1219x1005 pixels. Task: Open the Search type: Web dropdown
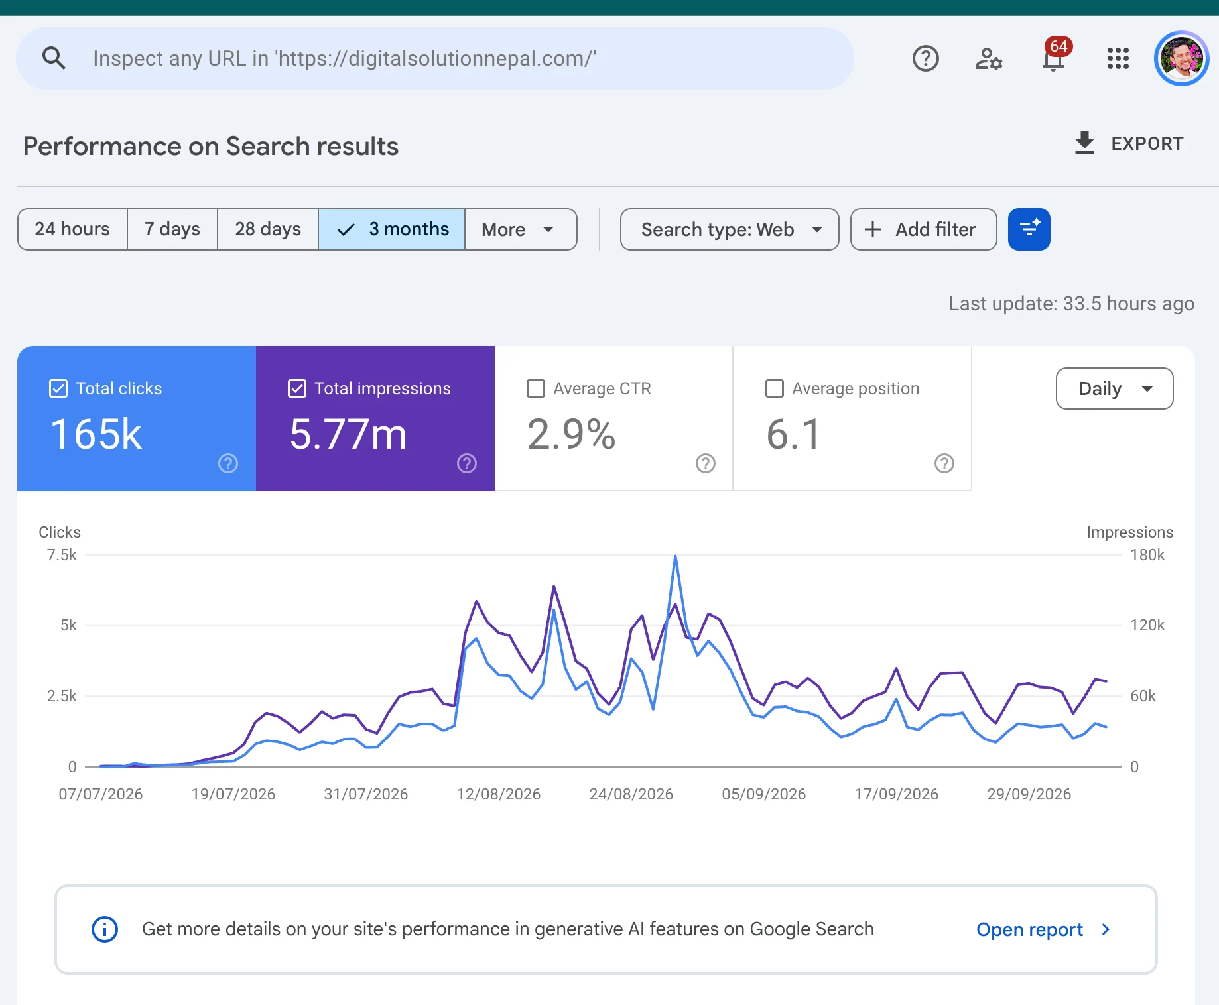coord(730,229)
